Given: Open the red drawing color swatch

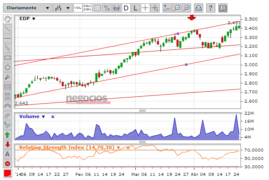Looking at the screenshot, I should (8, 173).
